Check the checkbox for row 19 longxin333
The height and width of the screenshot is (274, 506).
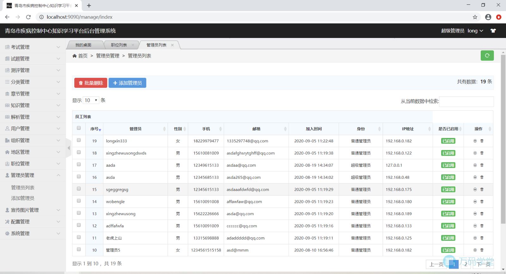[79, 140]
